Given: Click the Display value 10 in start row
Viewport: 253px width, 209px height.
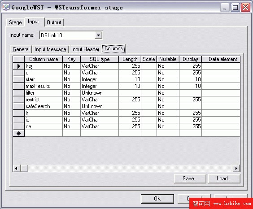Looking at the screenshot, I should pos(190,79).
